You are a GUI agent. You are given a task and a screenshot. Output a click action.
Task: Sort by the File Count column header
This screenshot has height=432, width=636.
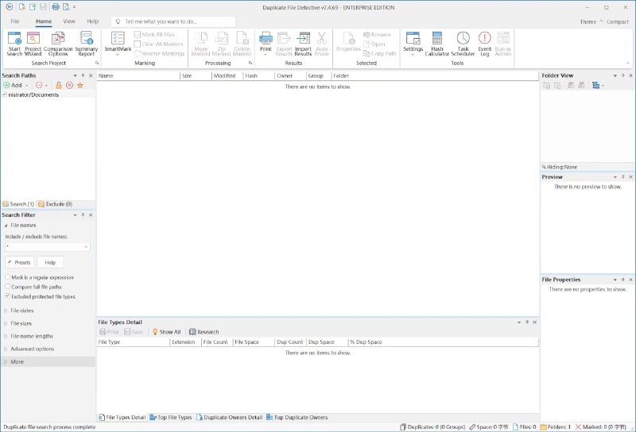[217, 342]
